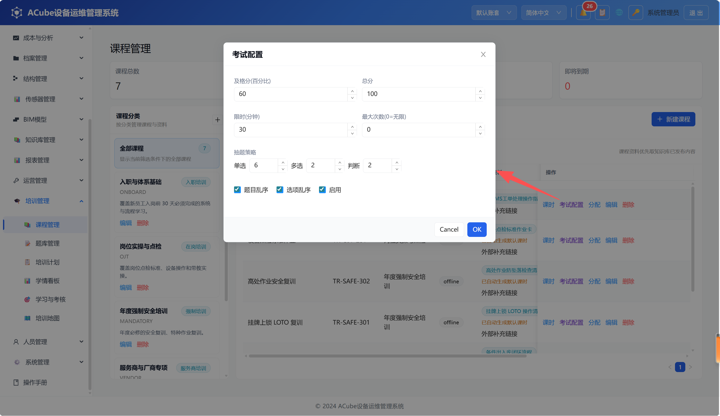Click Cancel in 考试配置 dialog
Viewport: 720px width, 416px height.
[x=449, y=229]
